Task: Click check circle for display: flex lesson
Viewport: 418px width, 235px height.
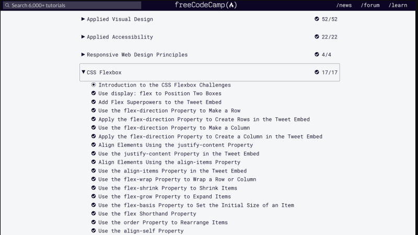Action: click(94, 93)
